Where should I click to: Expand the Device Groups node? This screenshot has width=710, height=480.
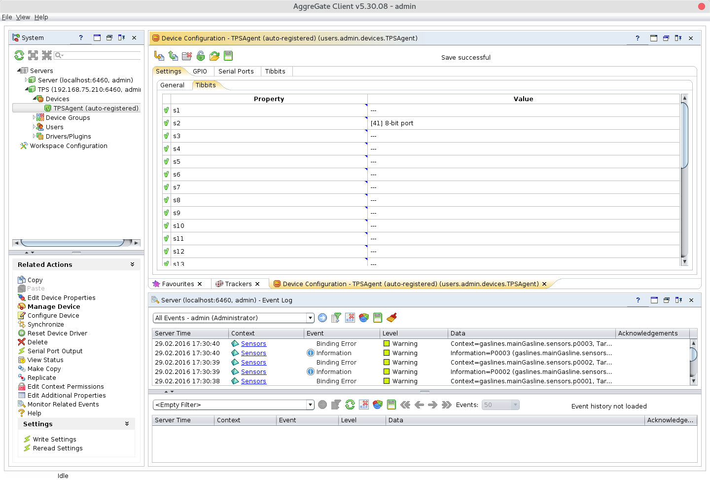pos(35,117)
